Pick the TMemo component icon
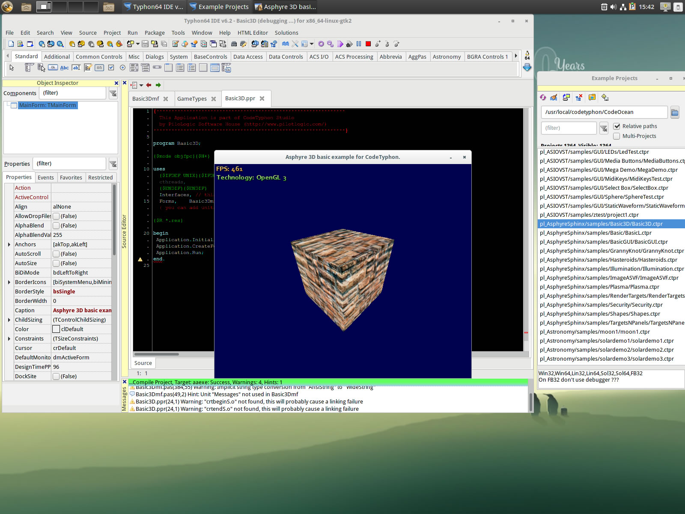The height and width of the screenshot is (514, 685). tap(88, 68)
